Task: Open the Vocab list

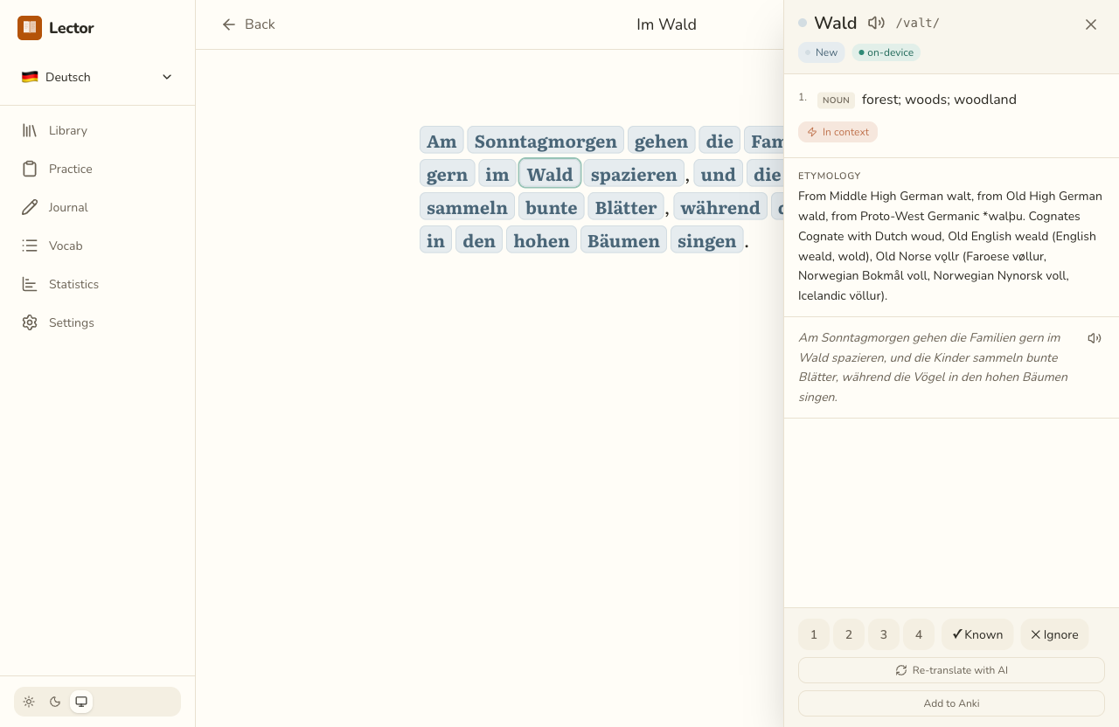Action: (x=97, y=246)
